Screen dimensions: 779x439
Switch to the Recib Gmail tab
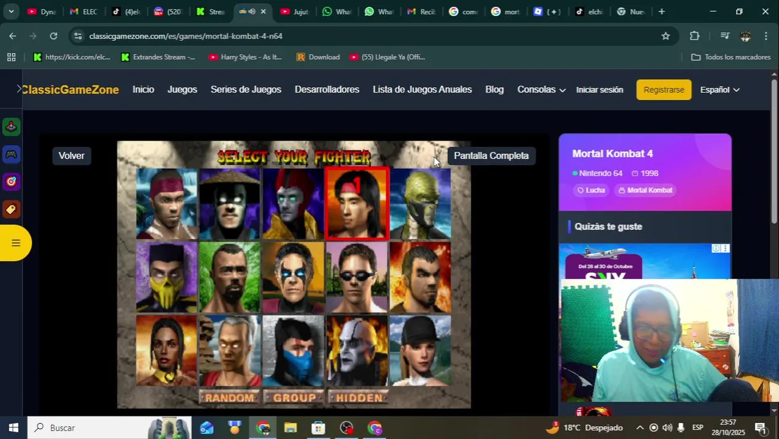421,12
